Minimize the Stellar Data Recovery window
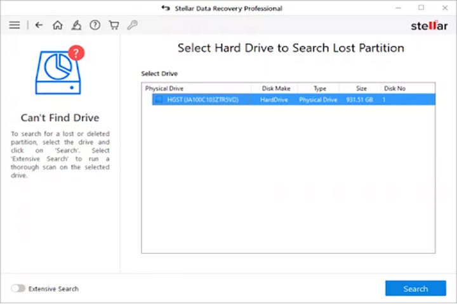Image resolution: width=457 pixels, height=304 pixels. [x=398, y=8]
